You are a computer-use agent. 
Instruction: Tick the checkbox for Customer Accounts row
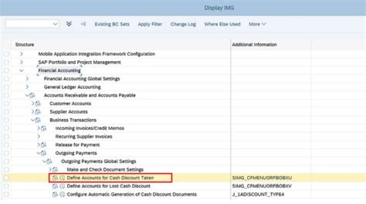6,103
